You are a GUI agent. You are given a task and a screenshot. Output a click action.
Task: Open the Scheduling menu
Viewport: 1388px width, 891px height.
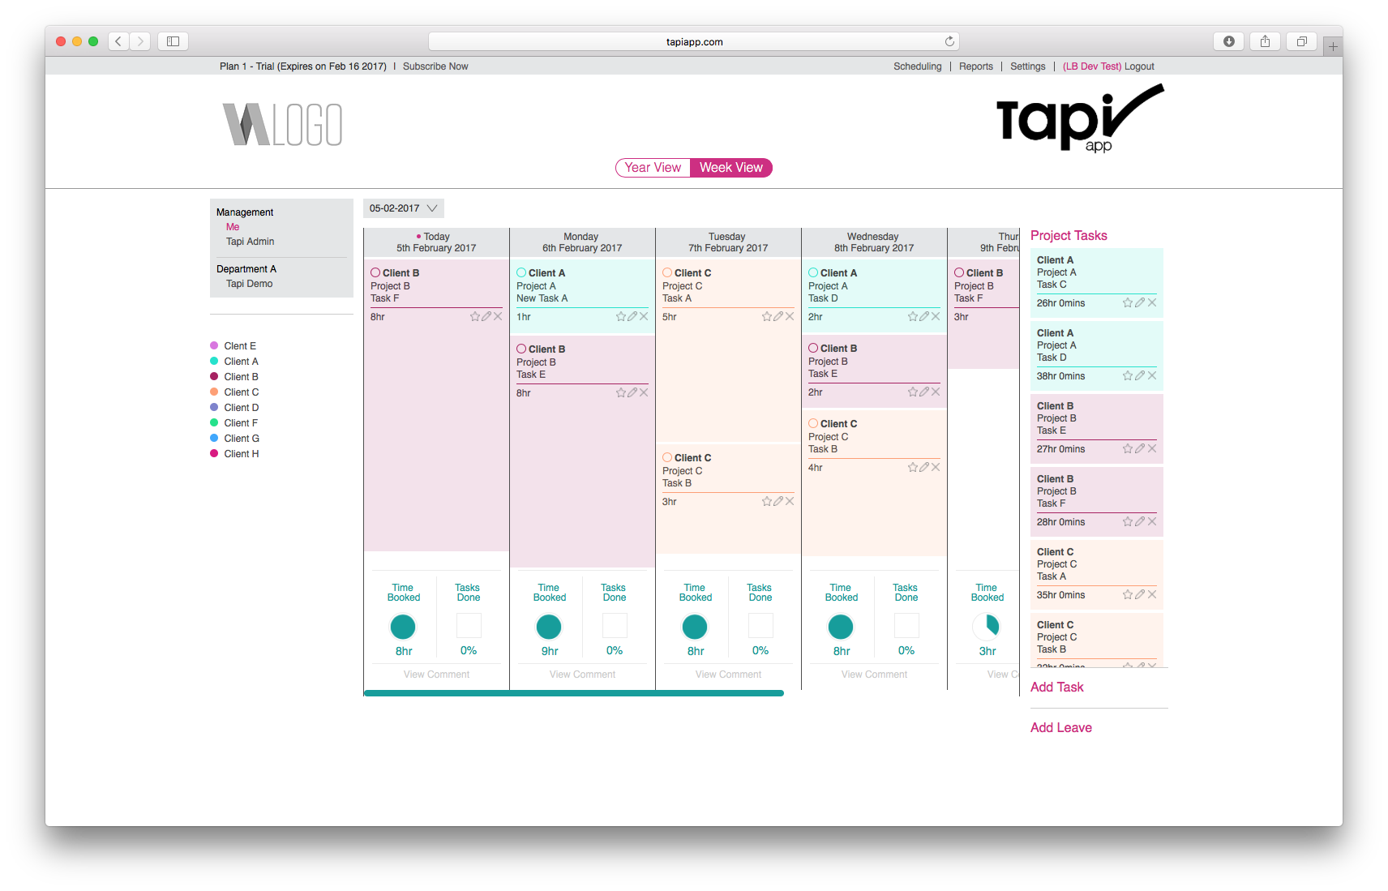[918, 66]
